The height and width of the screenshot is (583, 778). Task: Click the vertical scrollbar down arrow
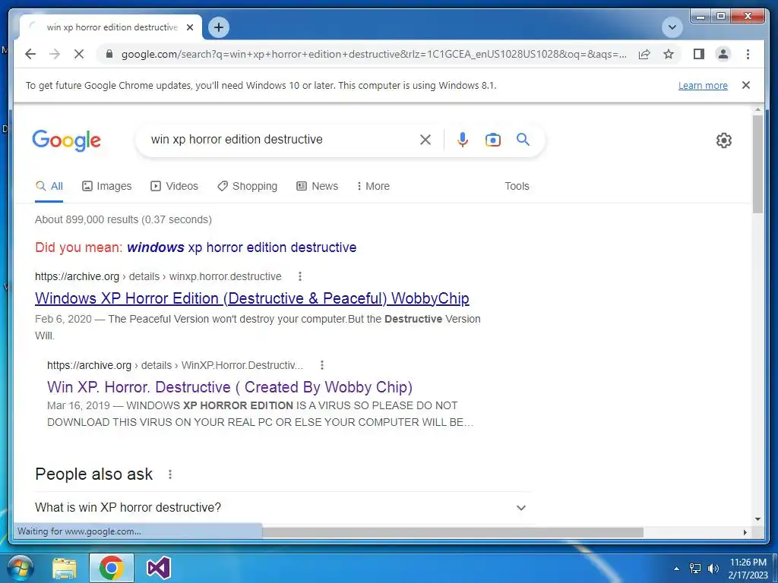(x=757, y=519)
